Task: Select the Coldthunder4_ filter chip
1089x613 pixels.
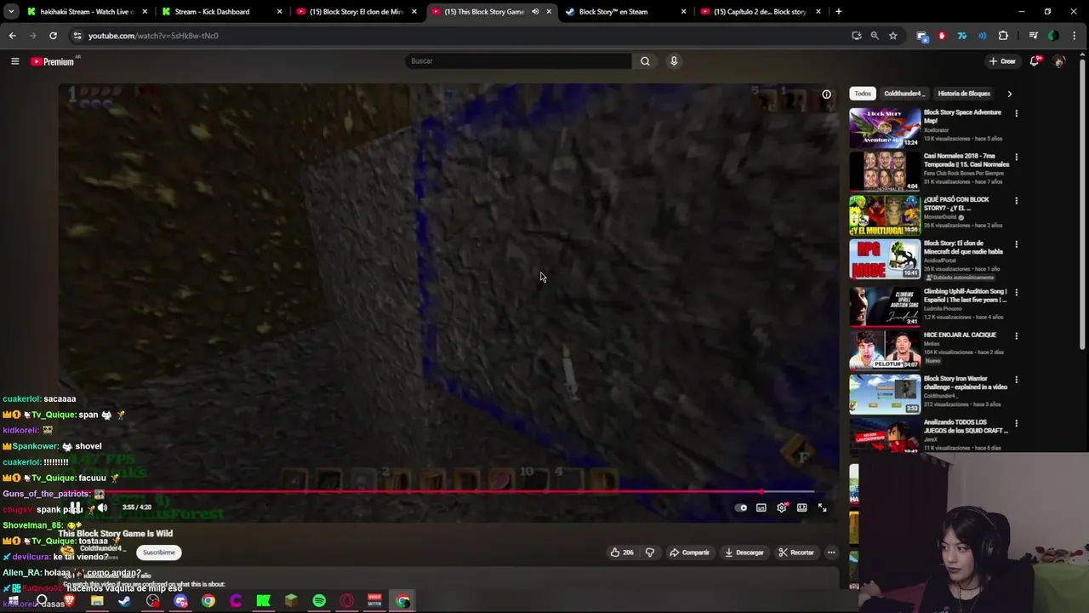Action: point(903,94)
